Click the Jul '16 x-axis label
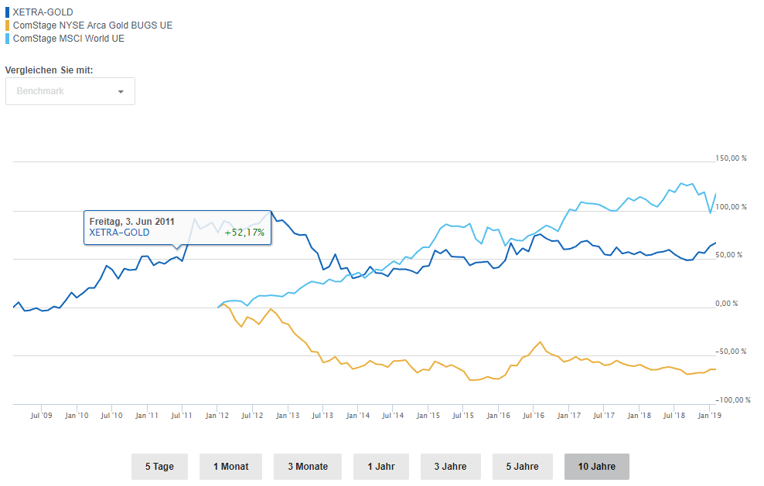 [534, 416]
